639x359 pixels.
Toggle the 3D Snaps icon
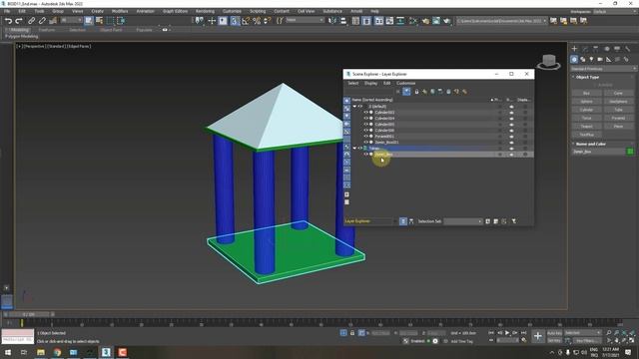click(235, 21)
